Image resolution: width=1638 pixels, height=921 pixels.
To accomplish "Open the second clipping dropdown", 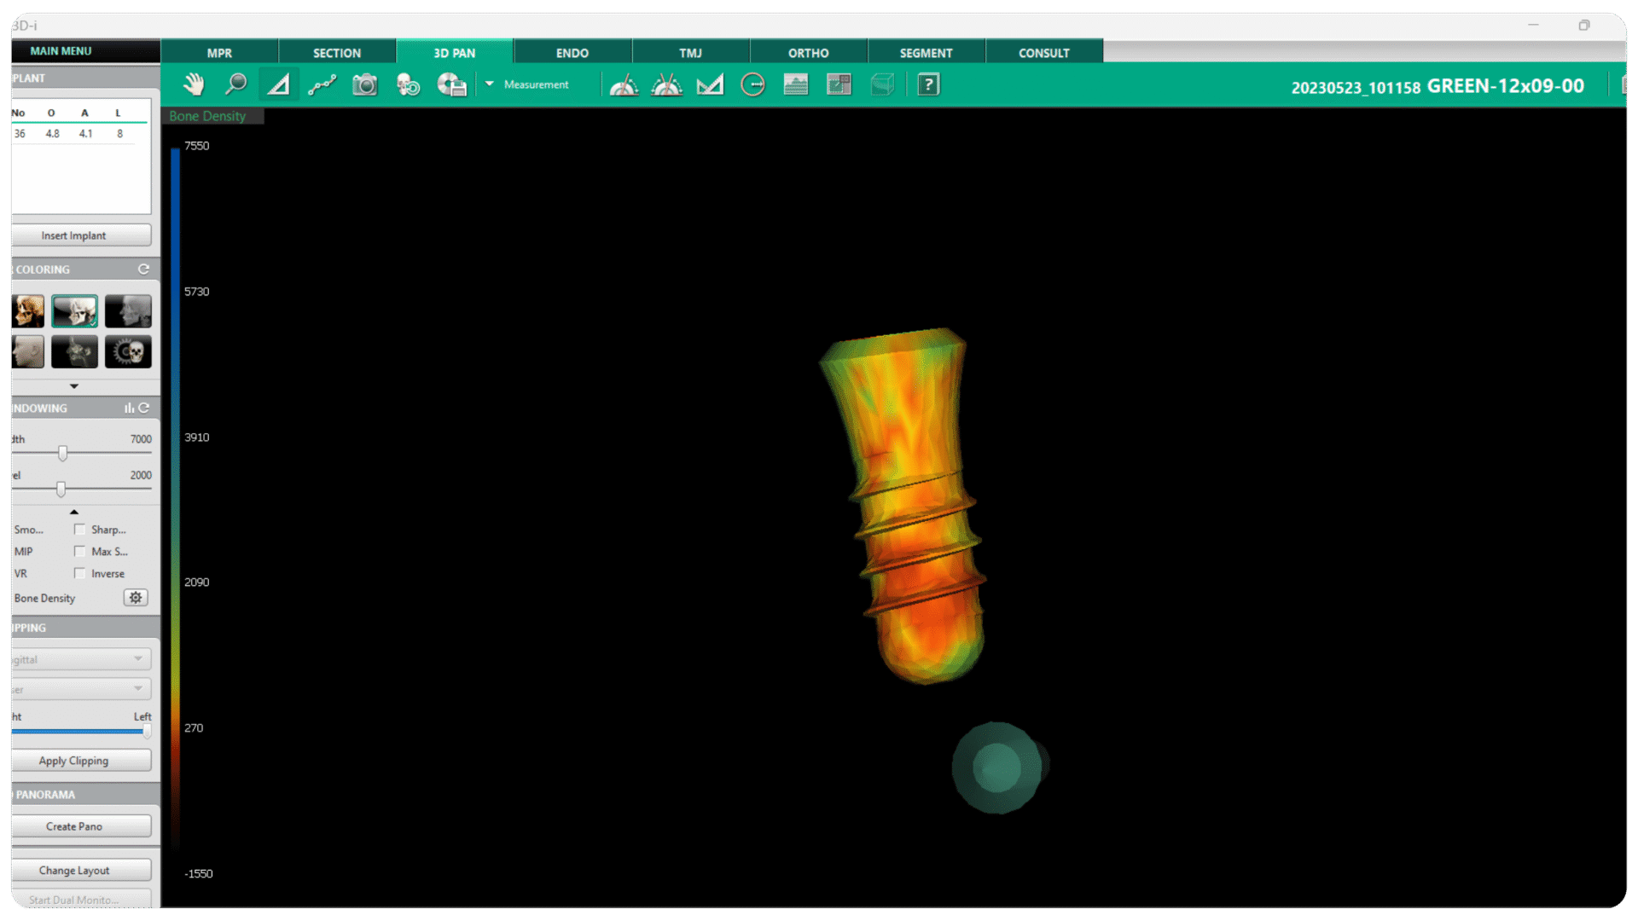I will pyautogui.click(x=81, y=688).
